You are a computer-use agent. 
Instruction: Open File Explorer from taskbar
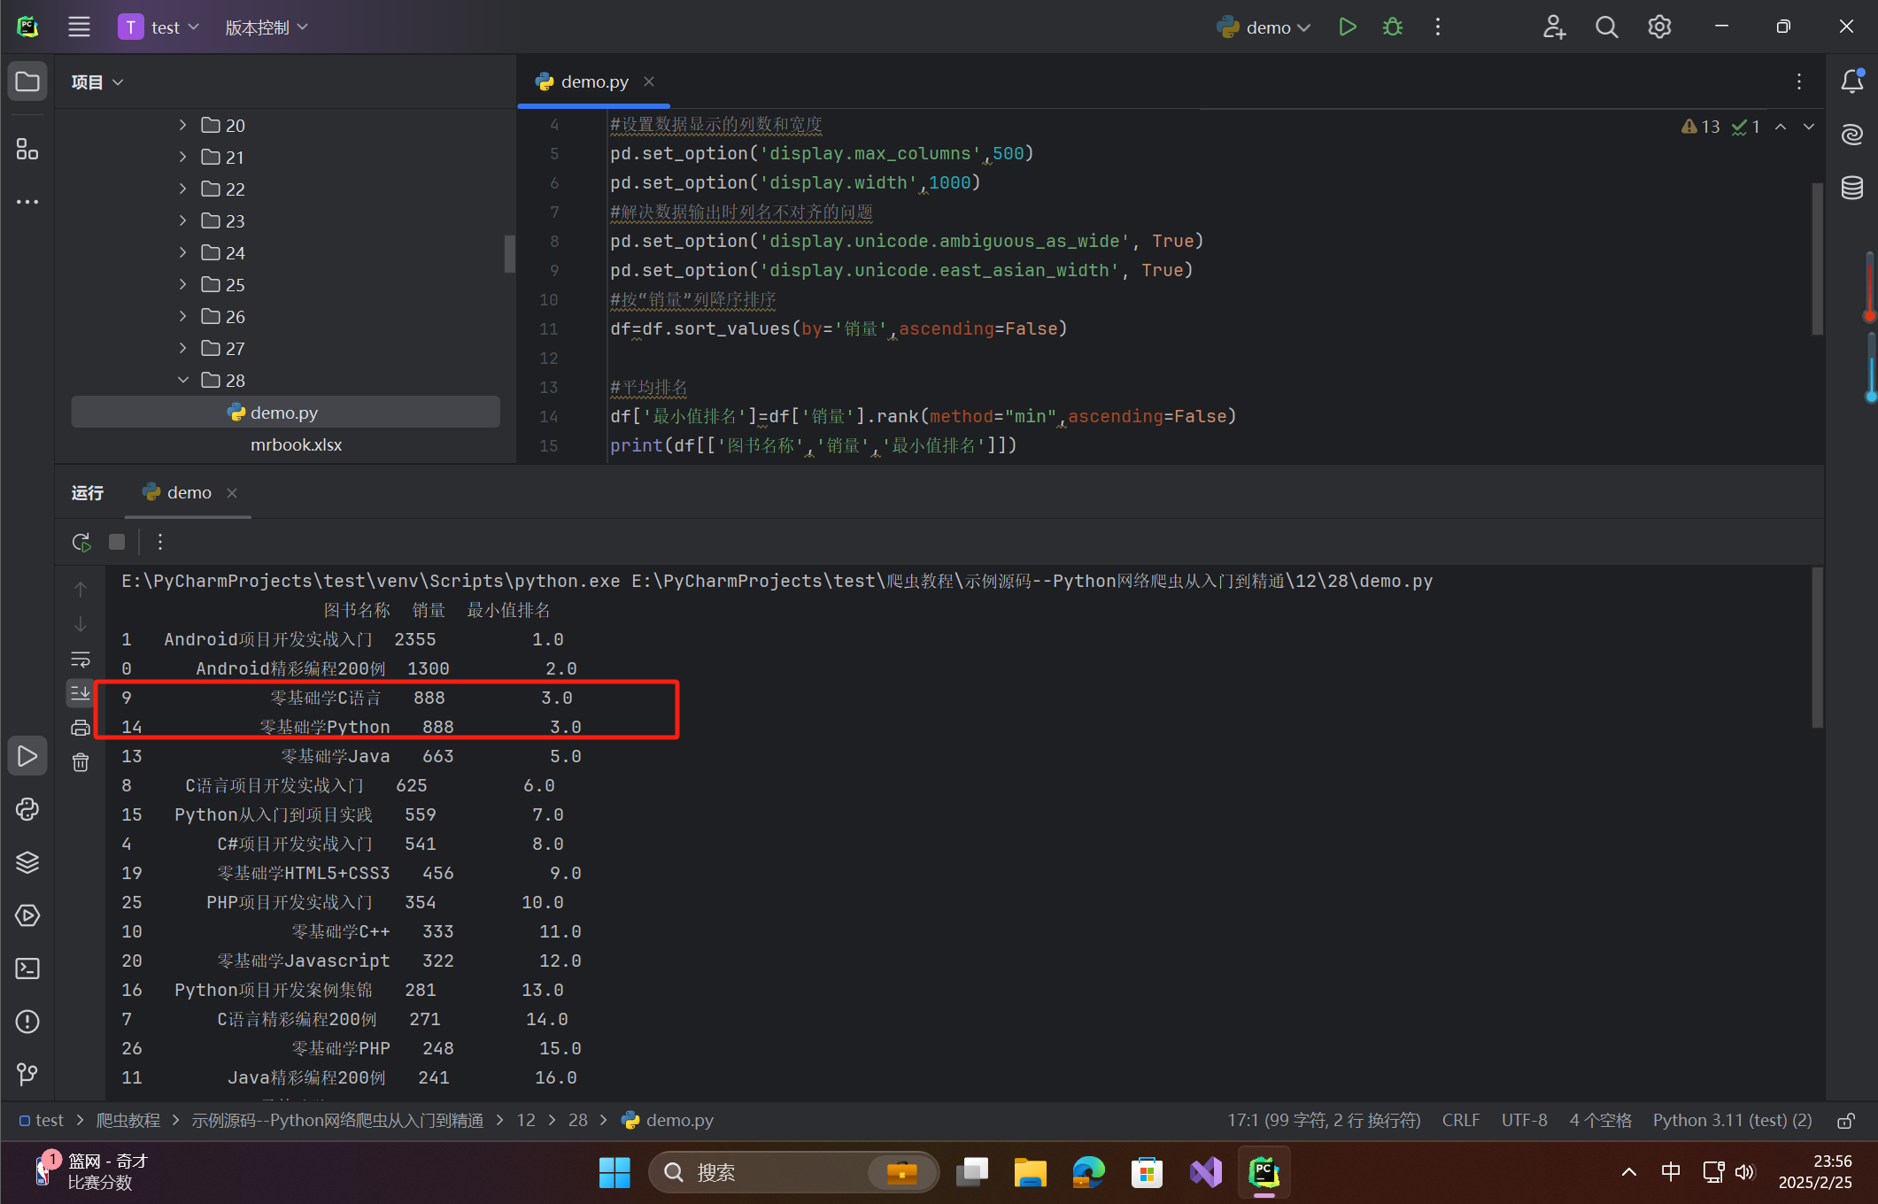click(1030, 1173)
